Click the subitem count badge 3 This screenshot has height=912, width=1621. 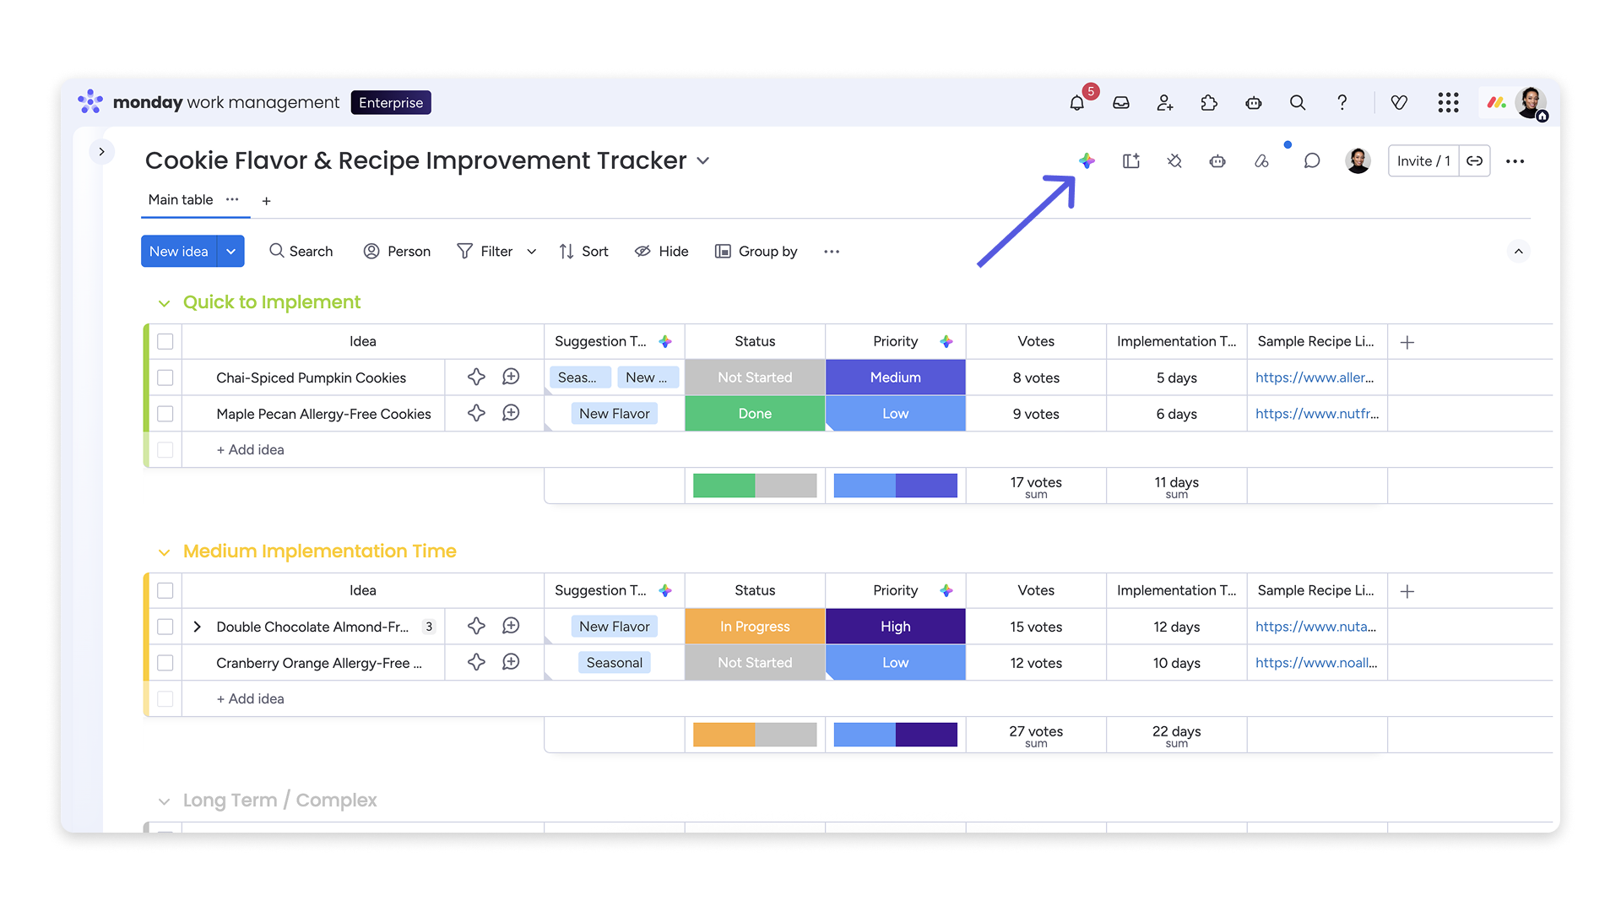[429, 627]
